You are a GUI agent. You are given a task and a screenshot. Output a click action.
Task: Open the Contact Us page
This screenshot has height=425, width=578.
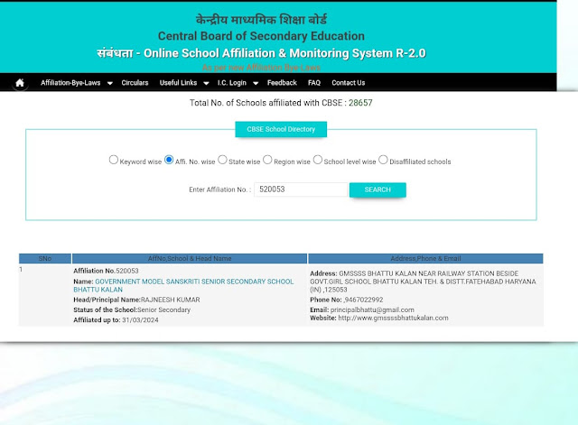(x=349, y=83)
